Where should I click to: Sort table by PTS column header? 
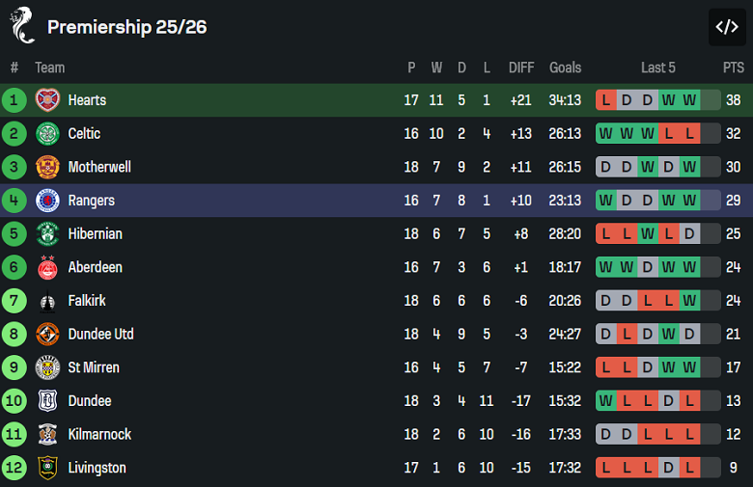coord(734,68)
